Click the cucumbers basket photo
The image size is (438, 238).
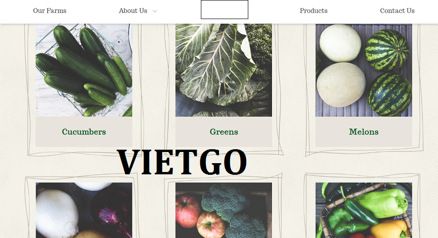tap(84, 70)
